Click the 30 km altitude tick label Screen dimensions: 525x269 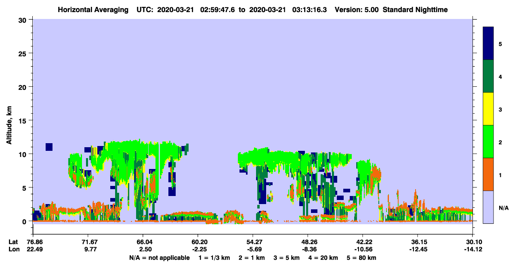pyautogui.click(x=23, y=19)
